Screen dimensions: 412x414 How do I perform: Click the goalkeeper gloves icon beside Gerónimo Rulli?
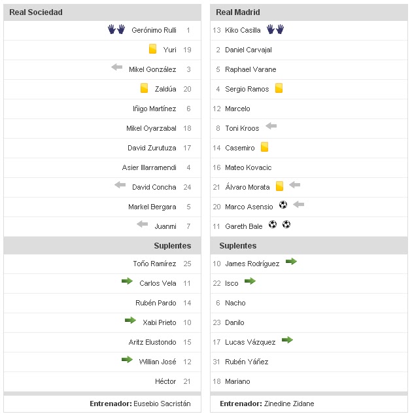tap(116, 29)
